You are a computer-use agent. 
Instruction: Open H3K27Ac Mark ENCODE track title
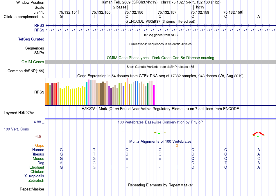tap(160, 109)
